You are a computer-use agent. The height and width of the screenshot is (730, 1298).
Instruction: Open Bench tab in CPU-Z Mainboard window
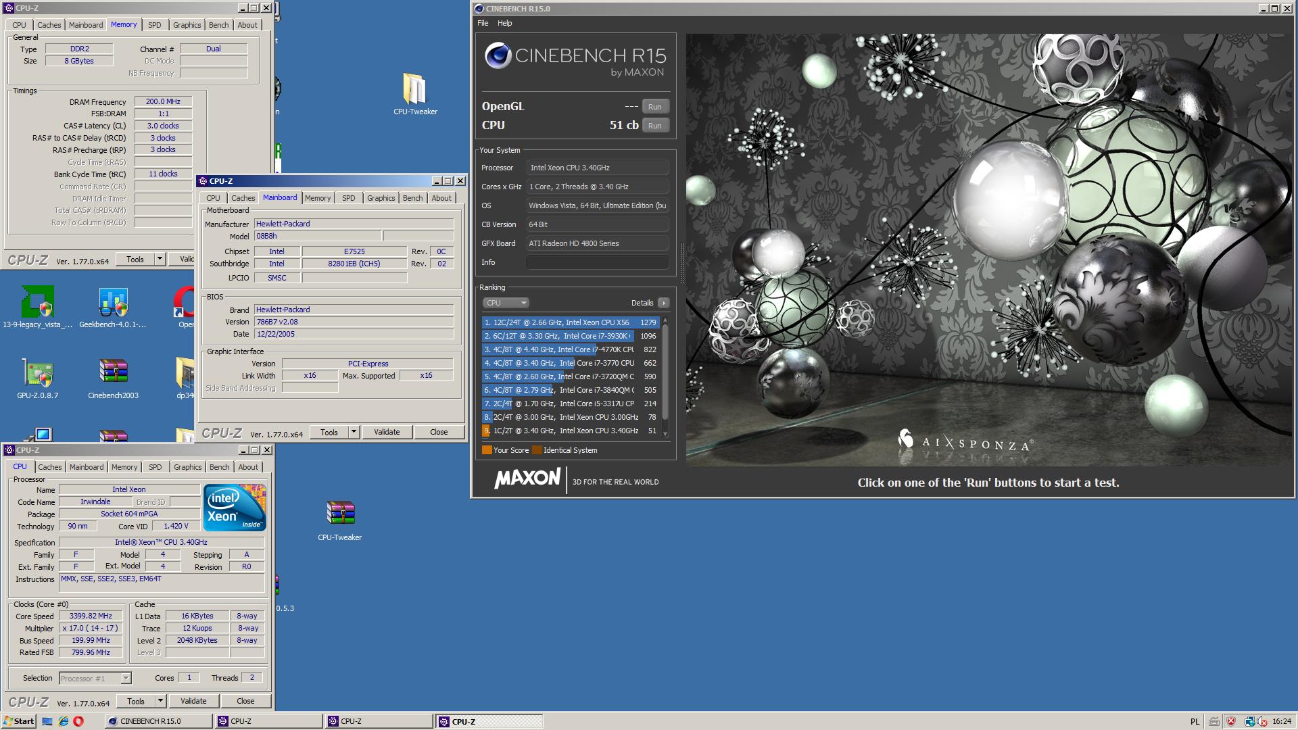412,197
